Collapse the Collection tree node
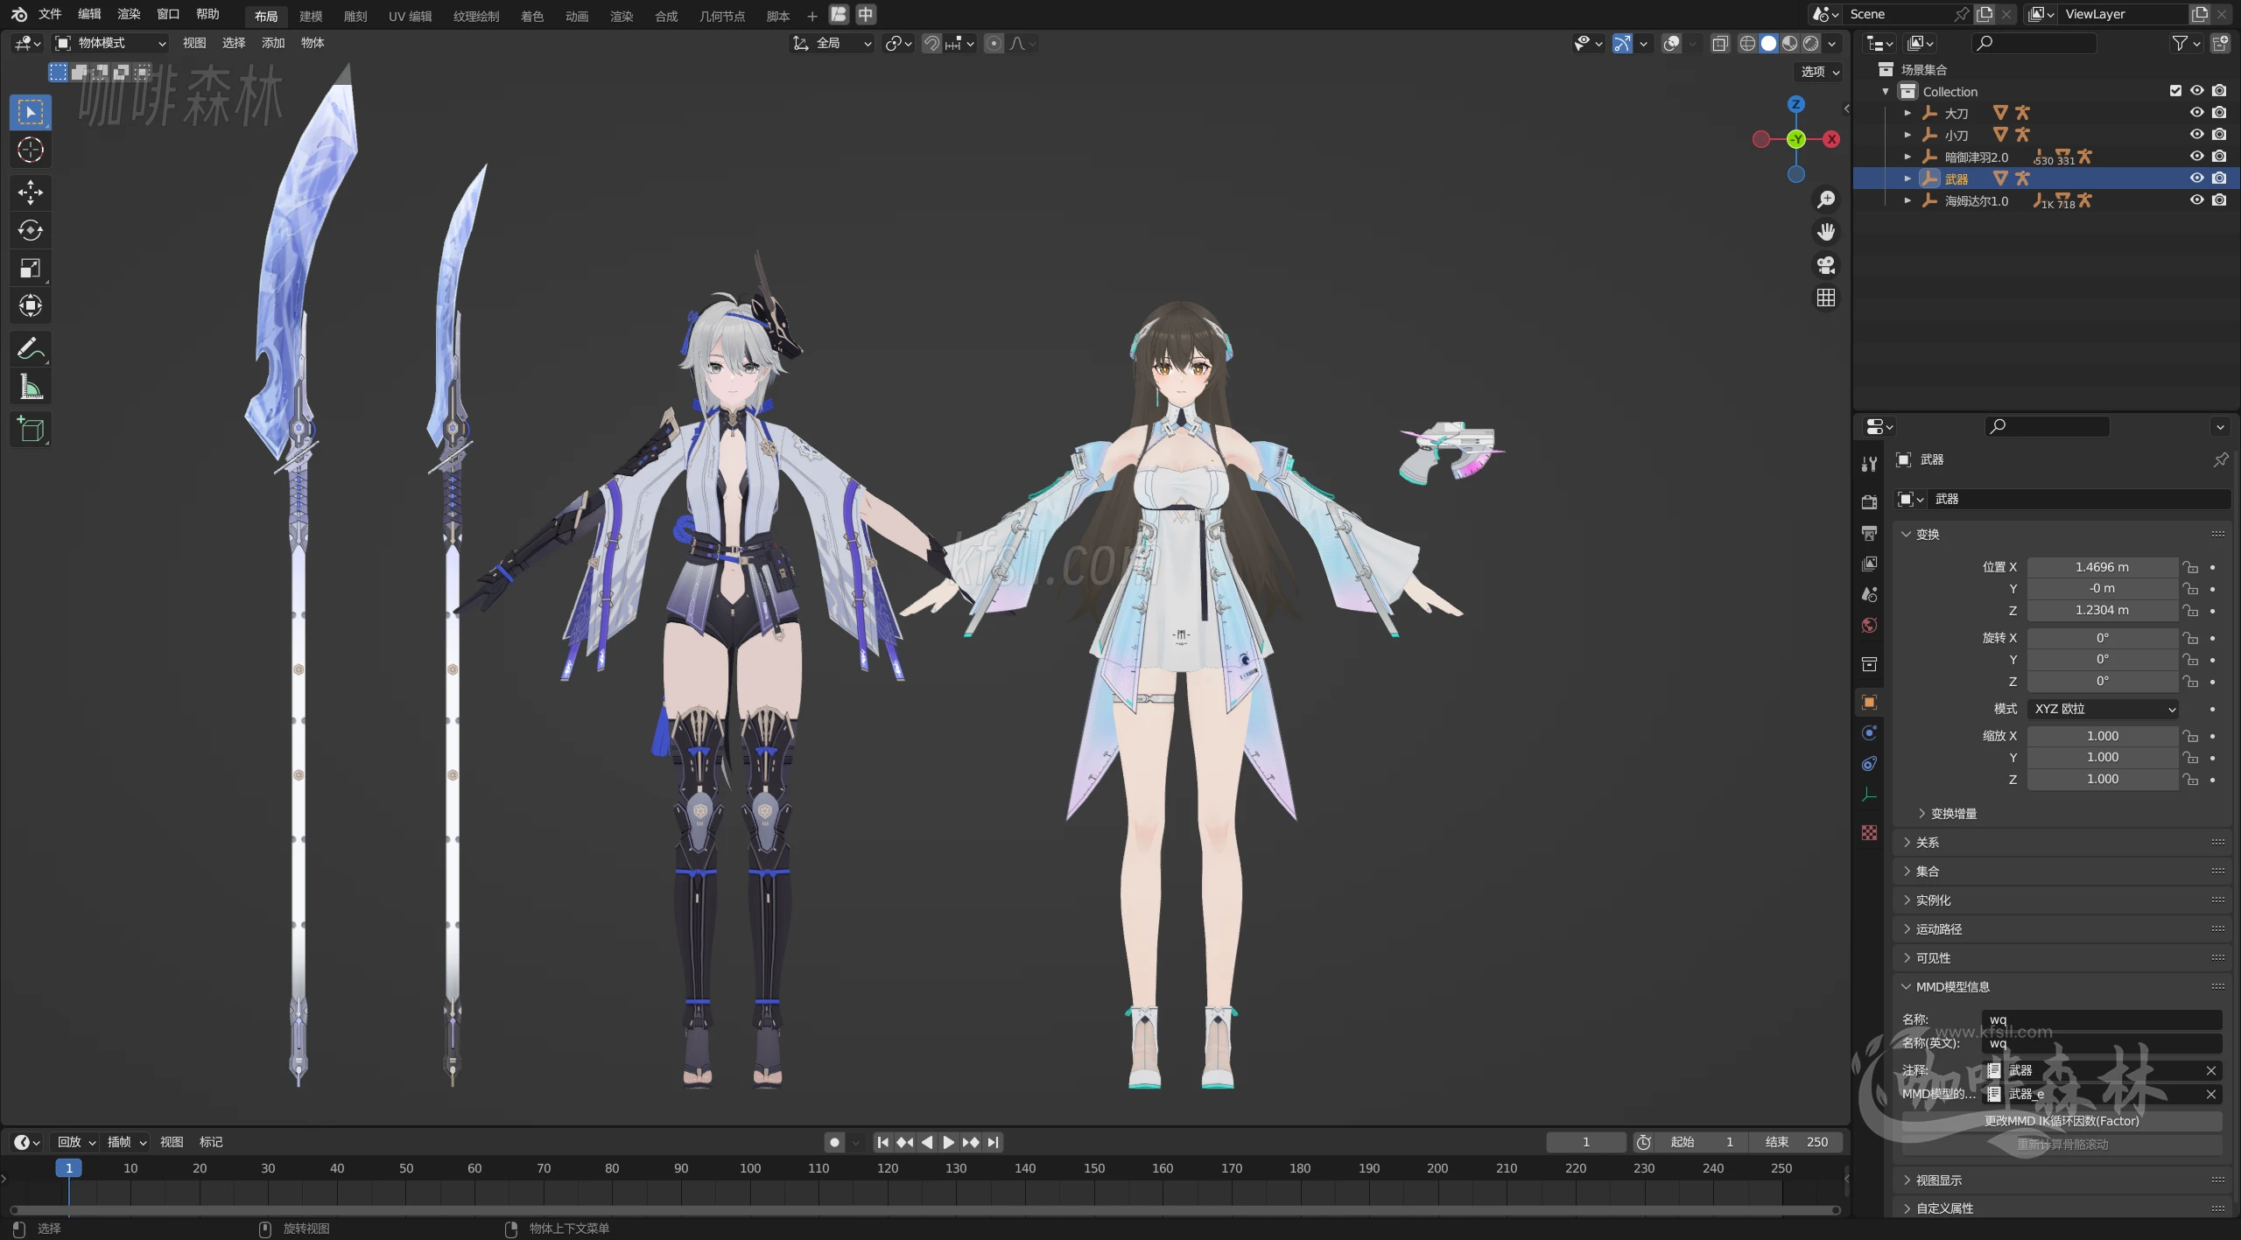 (1886, 91)
